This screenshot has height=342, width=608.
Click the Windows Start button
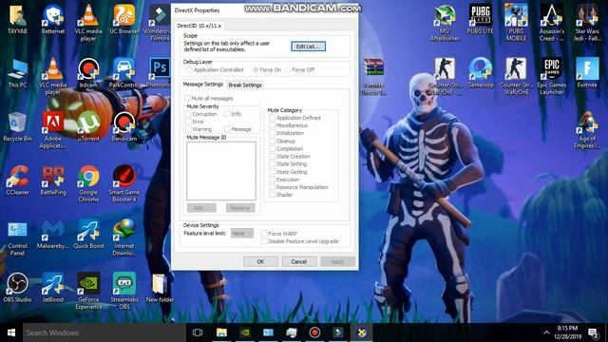[x=11, y=332]
